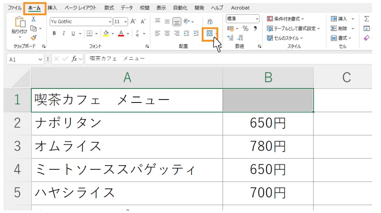Image resolution: width=381 pixels, height=213 pixels.
Task: Click the Select All corner triangle
Action: 21,78
